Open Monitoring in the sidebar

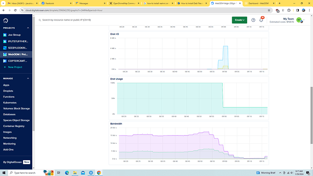tap(9, 144)
